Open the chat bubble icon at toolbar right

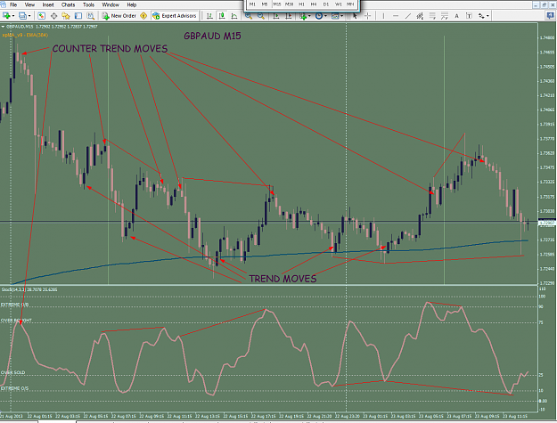pos(550,16)
